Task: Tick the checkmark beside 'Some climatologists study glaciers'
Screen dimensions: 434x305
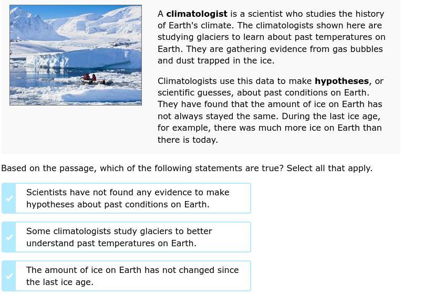Action: coord(9,237)
